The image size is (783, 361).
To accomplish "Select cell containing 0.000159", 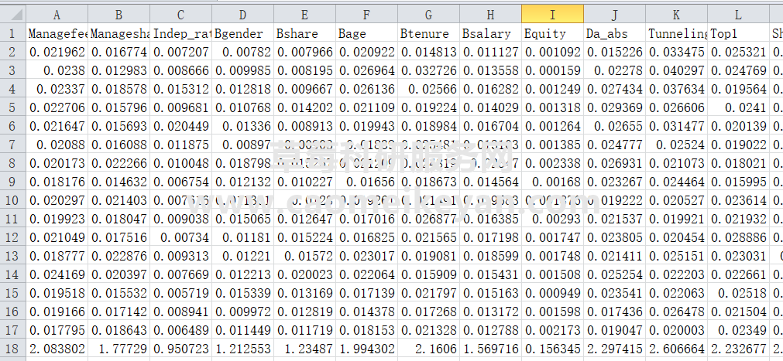I will (x=552, y=70).
